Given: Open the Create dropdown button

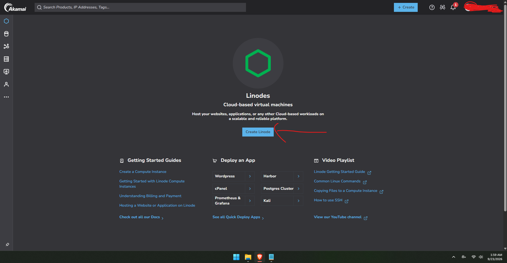Looking at the screenshot, I should tap(406, 7).
